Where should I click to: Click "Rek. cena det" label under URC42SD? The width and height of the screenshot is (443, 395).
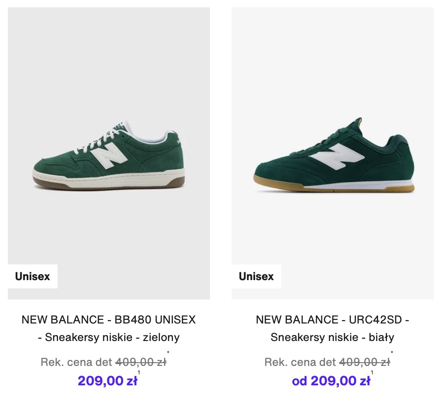point(300,362)
